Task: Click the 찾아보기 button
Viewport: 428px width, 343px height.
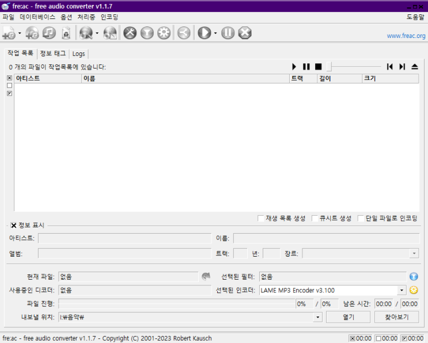Action: (397, 317)
